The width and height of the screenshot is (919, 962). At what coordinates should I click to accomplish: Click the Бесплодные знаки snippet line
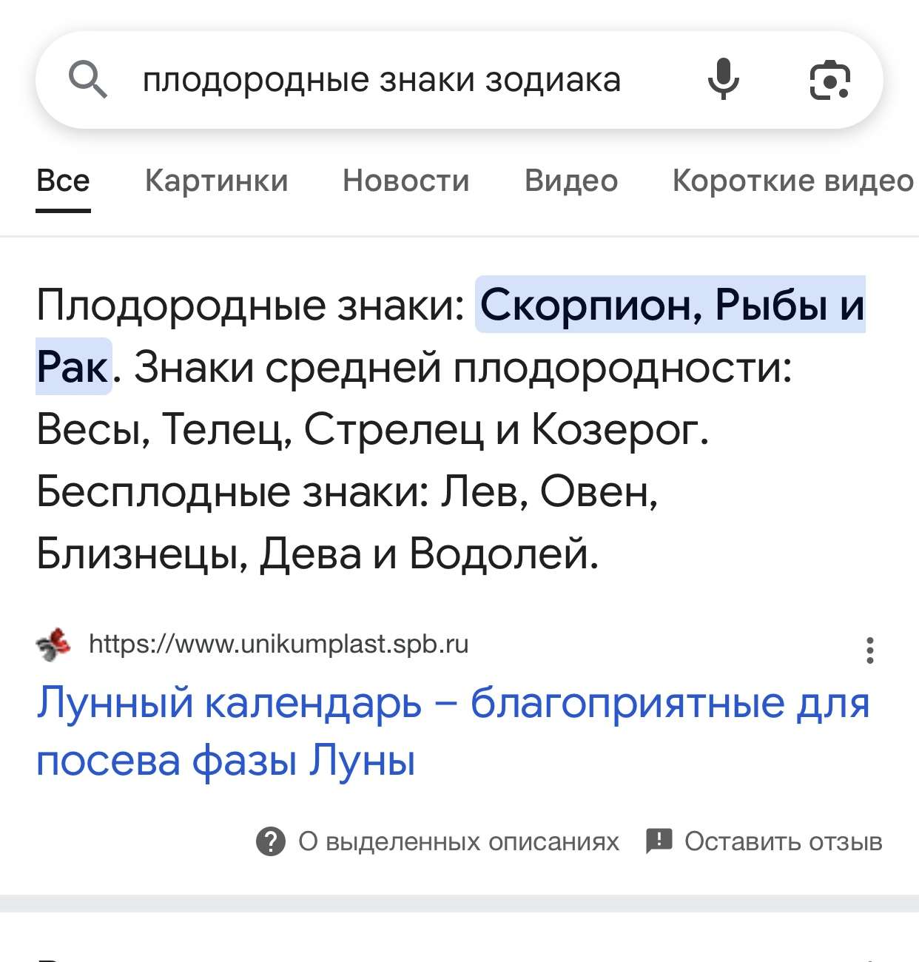click(346, 491)
